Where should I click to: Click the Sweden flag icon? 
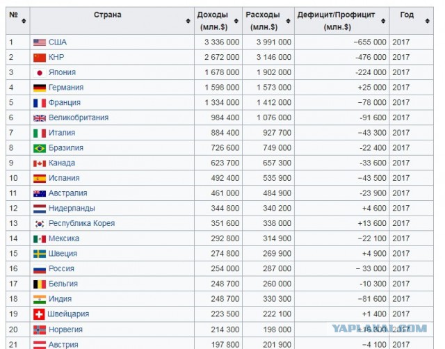coord(40,254)
